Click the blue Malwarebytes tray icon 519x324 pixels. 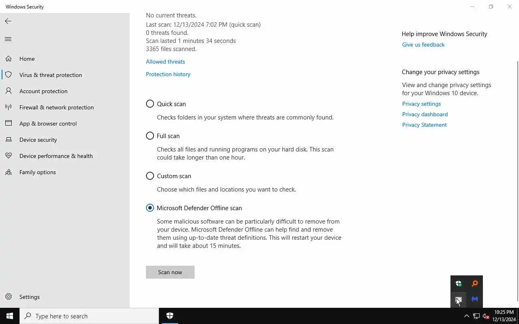(x=475, y=299)
